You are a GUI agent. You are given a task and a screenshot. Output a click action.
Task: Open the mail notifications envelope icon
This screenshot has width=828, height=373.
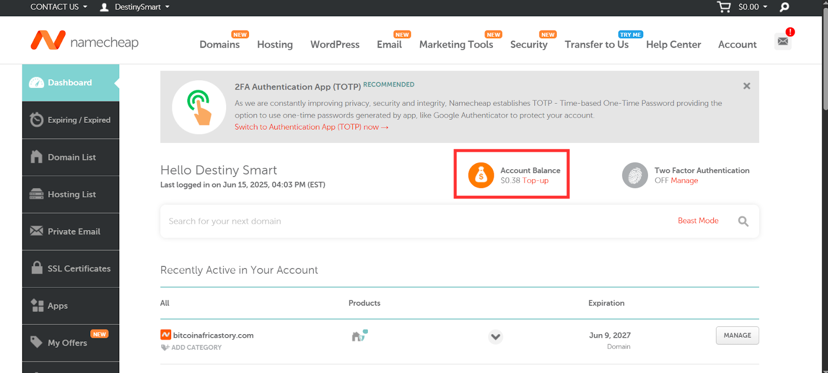coord(783,41)
